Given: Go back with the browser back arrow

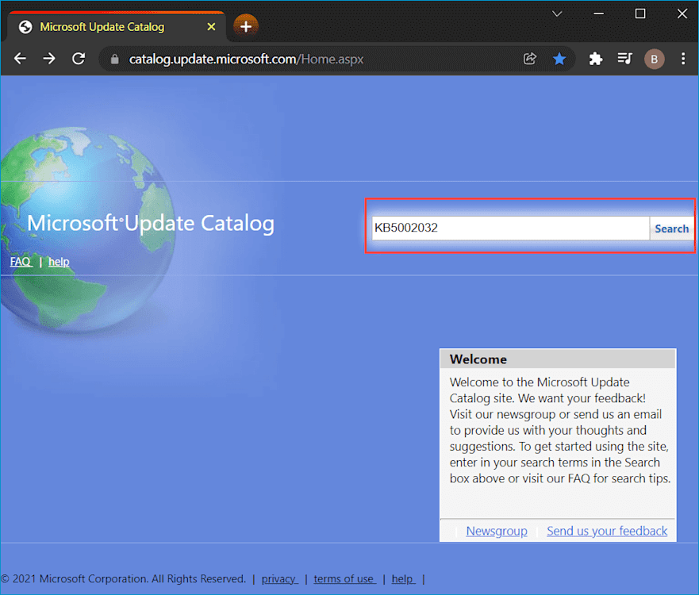Looking at the screenshot, I should click(20, 59).
